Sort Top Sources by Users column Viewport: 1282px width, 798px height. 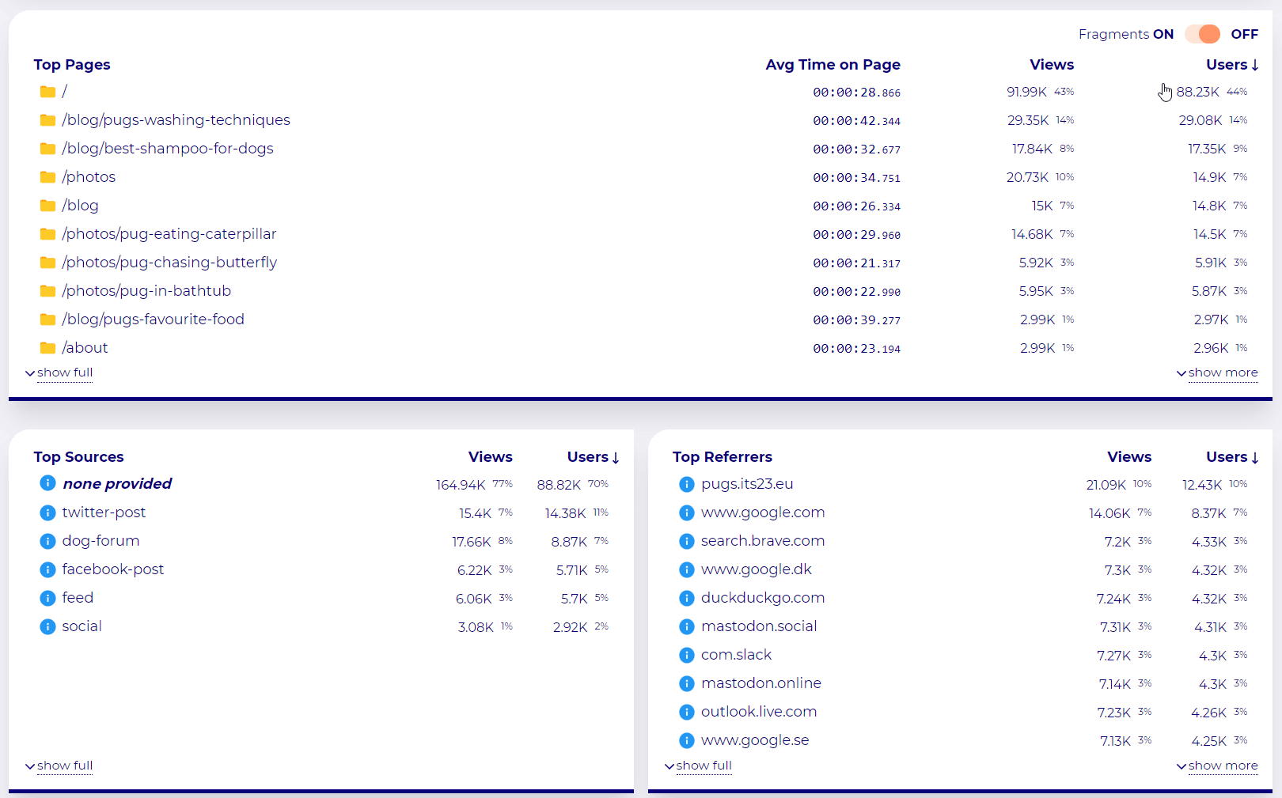(x=593, y=457)
